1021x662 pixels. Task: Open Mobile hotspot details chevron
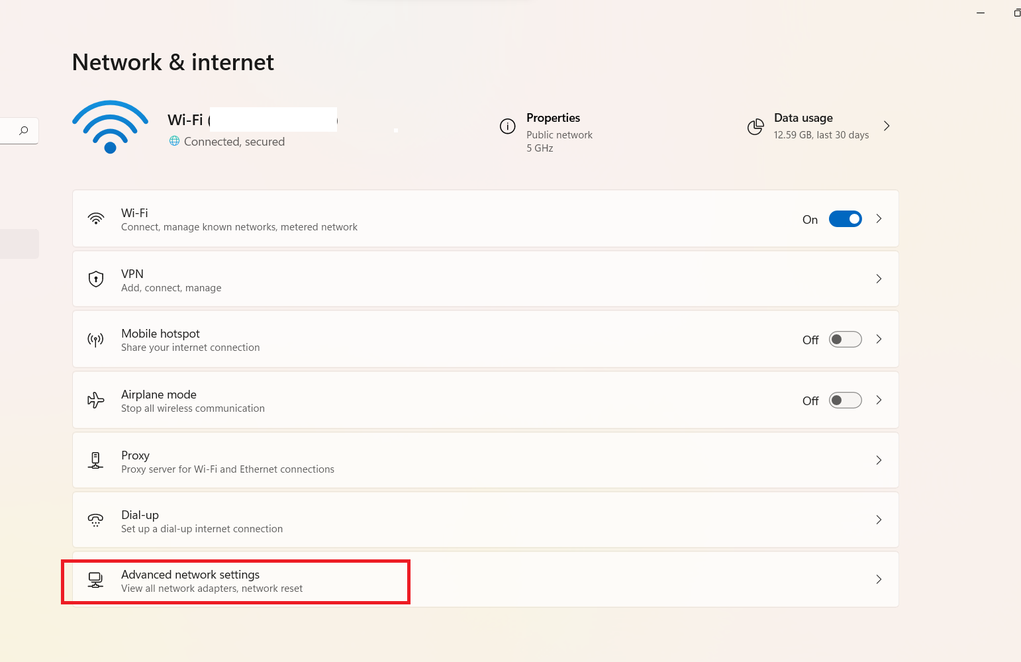tap(879, 339)
